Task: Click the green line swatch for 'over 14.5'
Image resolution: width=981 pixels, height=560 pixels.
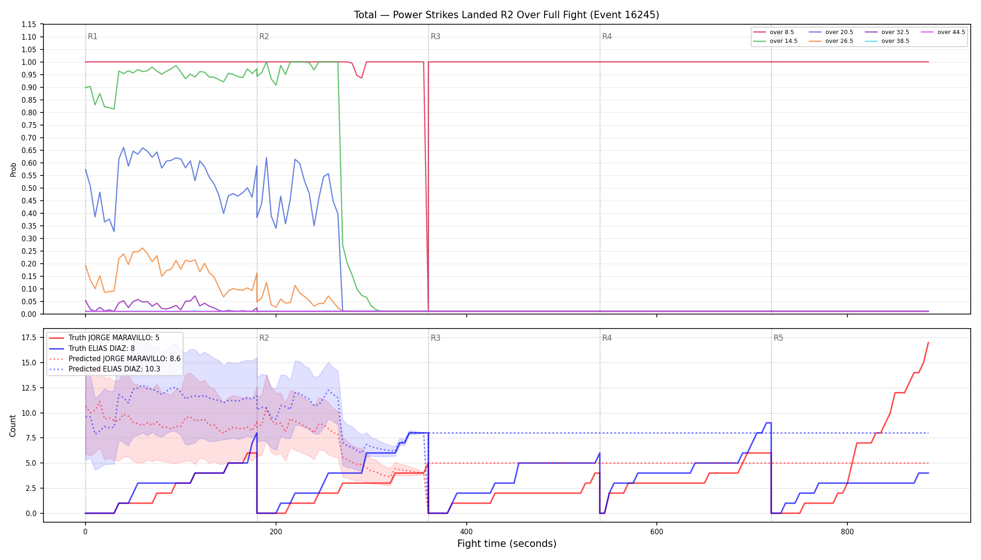Action: (760, 41)
